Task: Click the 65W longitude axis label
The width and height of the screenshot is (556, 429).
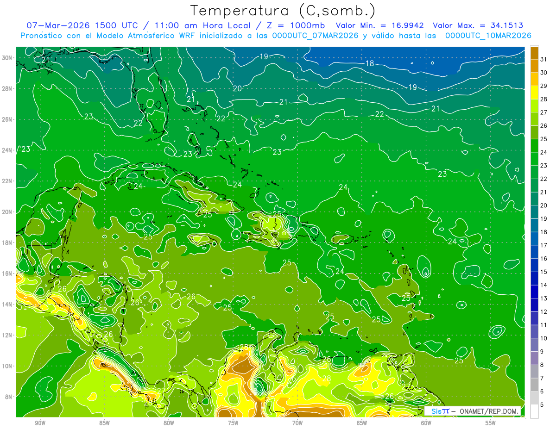Action: click(x=362, y=423)
